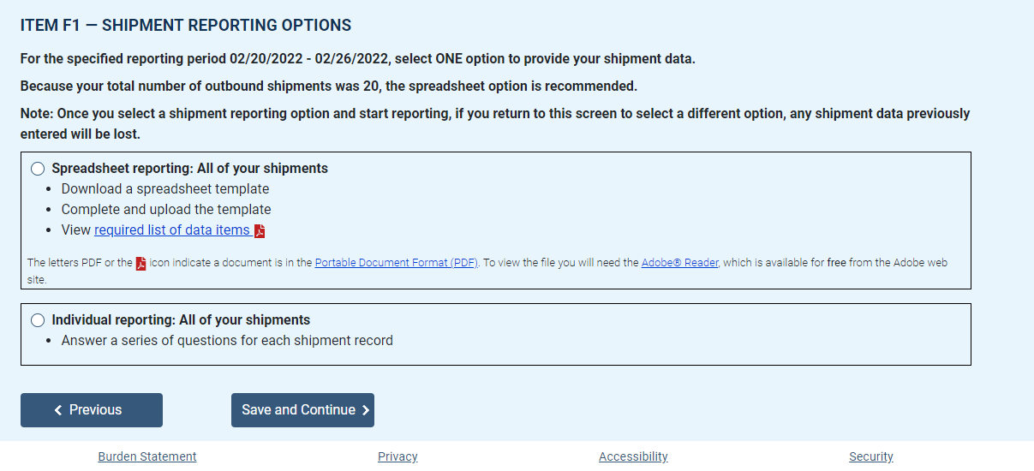1034x471 pixels.
Task: Click the Item F1 Shipment Reporting Options heading
Action: 186,26
